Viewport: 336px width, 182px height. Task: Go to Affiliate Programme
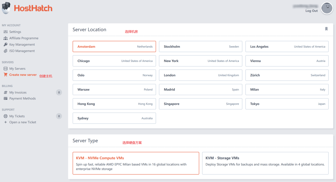(24, 38)
